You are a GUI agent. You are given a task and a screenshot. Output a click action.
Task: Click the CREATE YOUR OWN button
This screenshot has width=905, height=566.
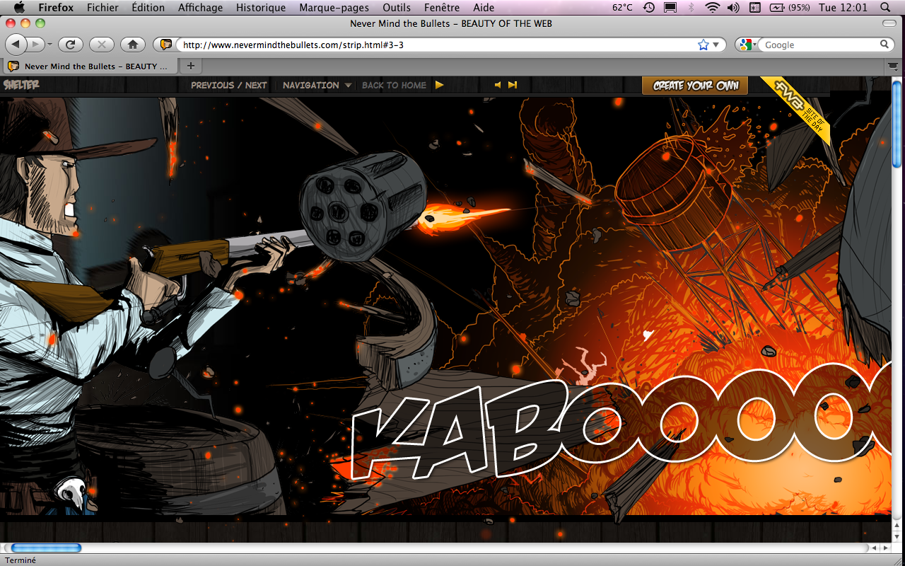point(695,85)
